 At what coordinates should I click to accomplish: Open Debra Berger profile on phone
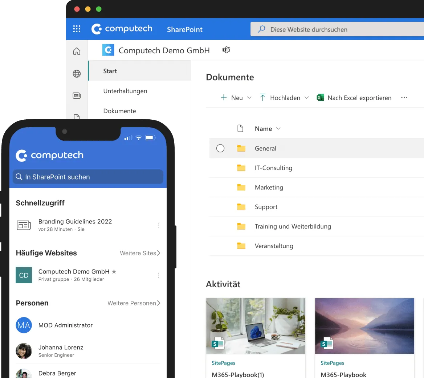[57, 373]
